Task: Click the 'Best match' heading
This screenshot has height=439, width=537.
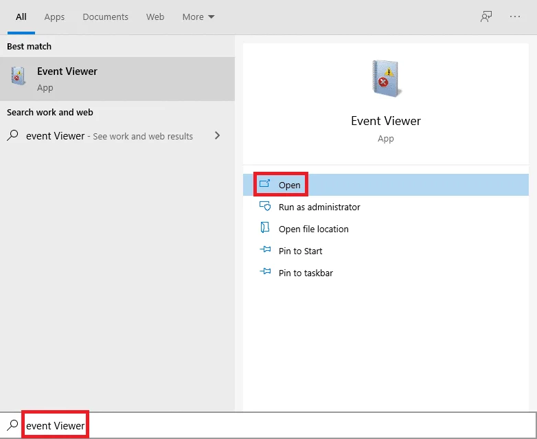Action: pos(29,46)
